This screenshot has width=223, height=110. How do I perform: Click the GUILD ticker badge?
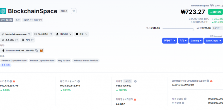tap(64, 11)
